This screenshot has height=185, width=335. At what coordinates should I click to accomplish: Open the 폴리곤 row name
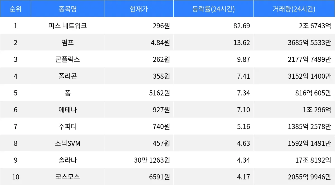(68, 76)
